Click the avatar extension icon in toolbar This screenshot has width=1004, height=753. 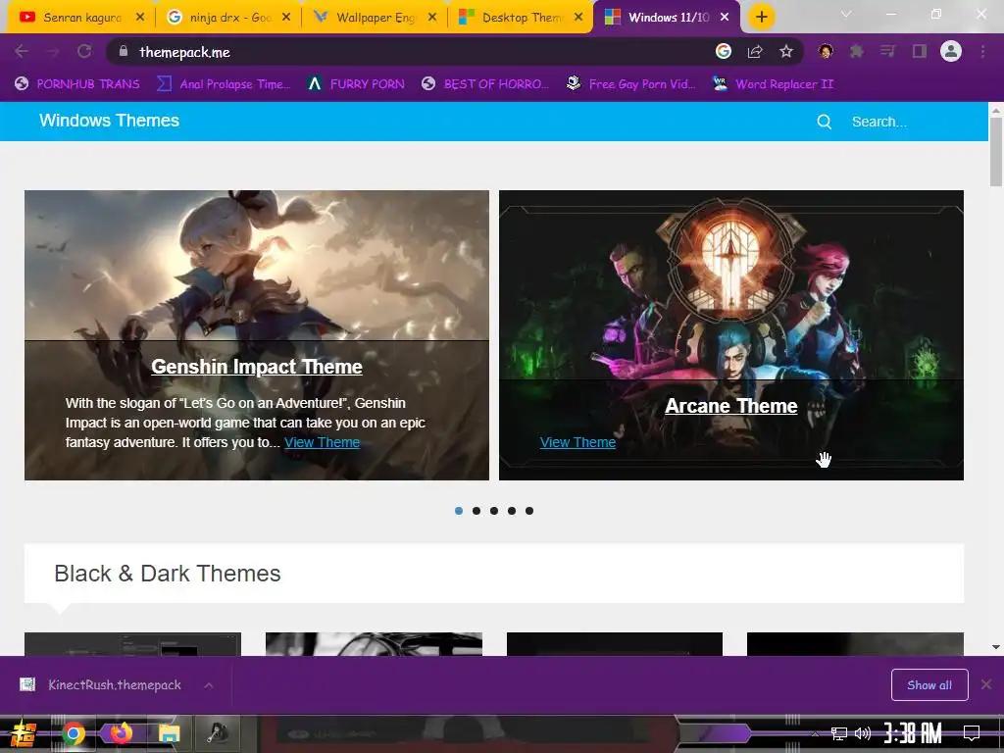click(x=826, y=51)
